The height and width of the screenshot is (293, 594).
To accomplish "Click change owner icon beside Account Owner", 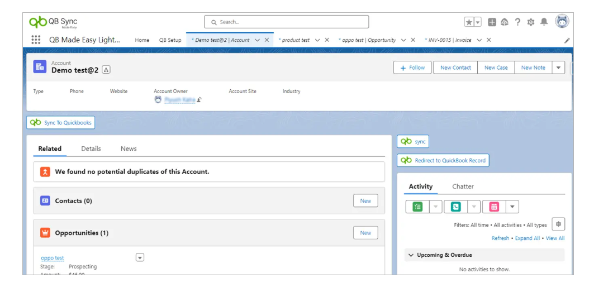I will [199, 99].
